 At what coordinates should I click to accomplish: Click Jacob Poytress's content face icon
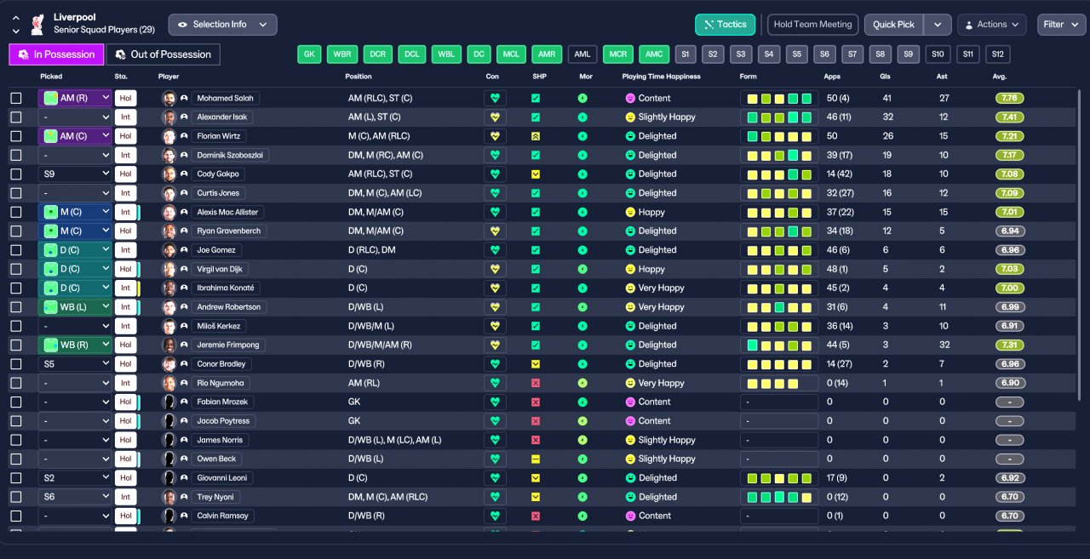click(630, 420)
